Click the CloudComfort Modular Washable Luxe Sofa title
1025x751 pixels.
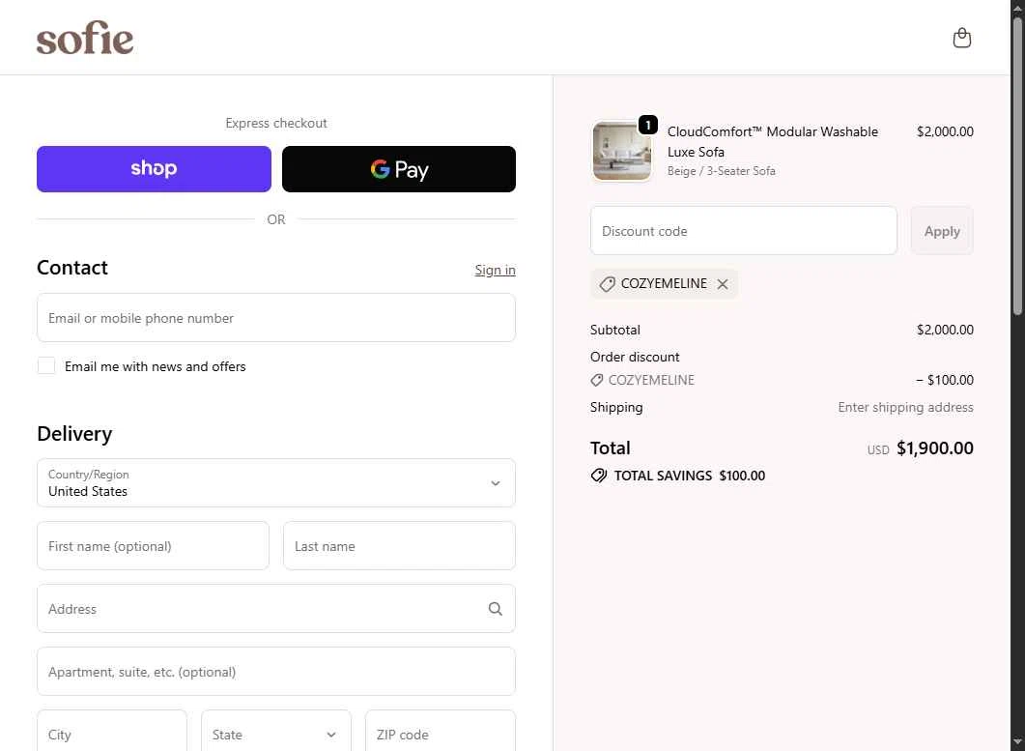(x=773, y=141)
